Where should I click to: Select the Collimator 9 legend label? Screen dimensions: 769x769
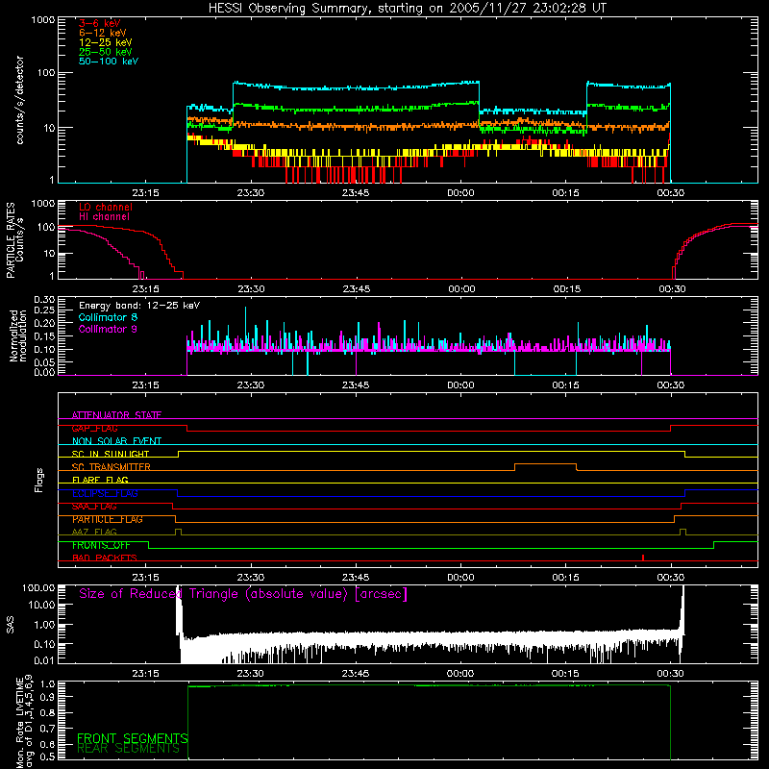point(108,329)
